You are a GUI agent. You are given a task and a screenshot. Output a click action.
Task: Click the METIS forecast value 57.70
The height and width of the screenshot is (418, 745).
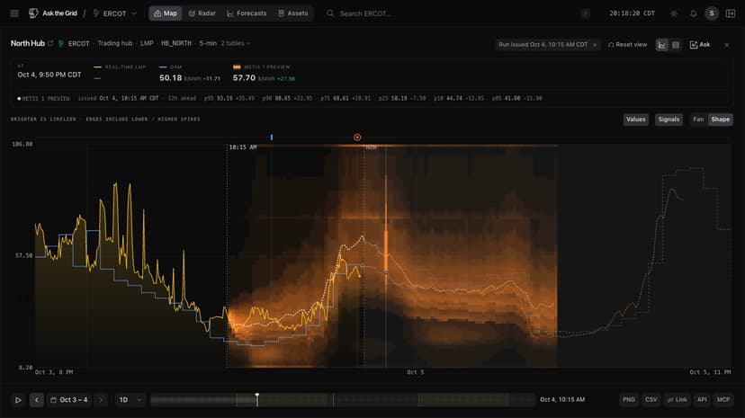(244, 78)
